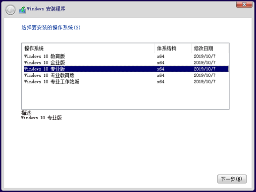Click the 操作系统 column header
Screen dimensions: 256x192
click(88, 48)
